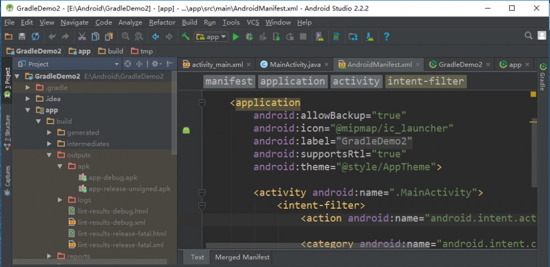Switch to Merged Manifest bottom tab
The width and height of the screenshot is (550, 267).
coord(243,257)
